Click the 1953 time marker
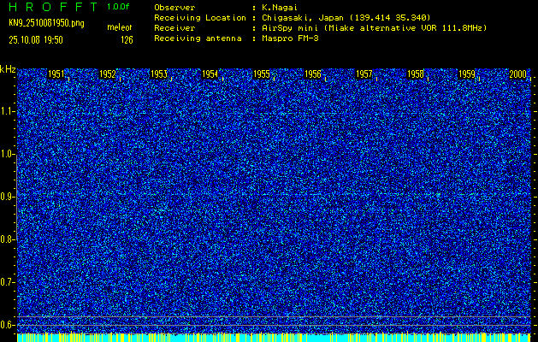 159,74
